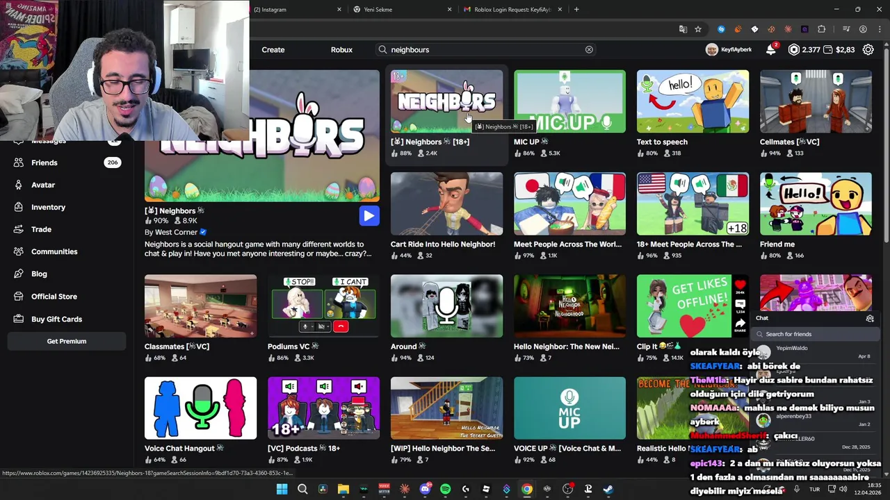Click the Get Premium button
Screen dimensions: 890x500
[67, 341]
